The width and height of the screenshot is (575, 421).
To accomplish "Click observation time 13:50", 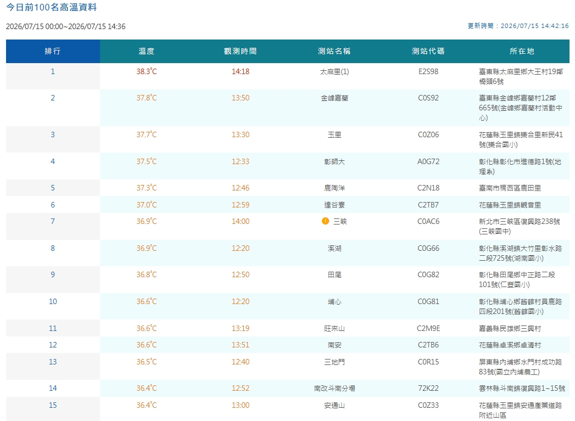I will 241,98.
